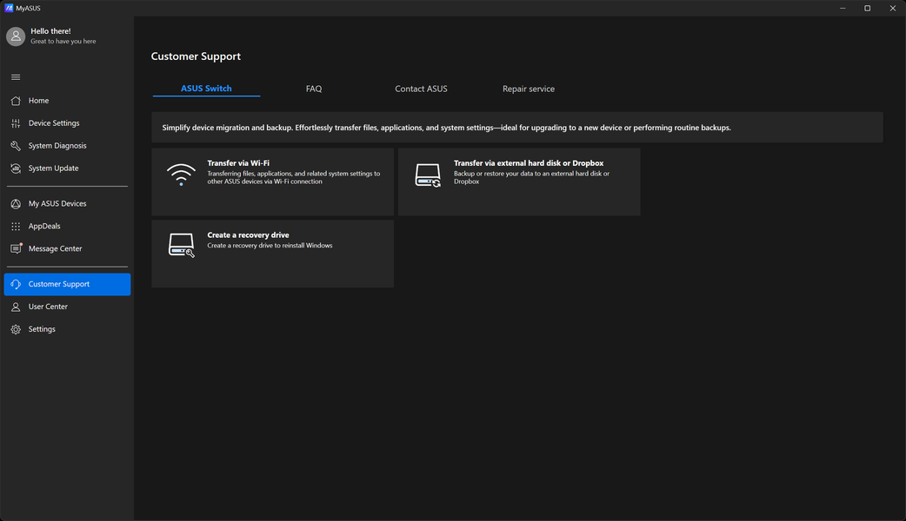This screenshot has height=521, width=906.
Task: Open the Settings gear icon
Action: point(16,330)
